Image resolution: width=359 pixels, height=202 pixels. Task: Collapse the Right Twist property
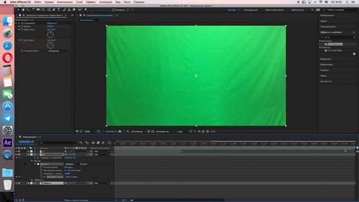19,30
